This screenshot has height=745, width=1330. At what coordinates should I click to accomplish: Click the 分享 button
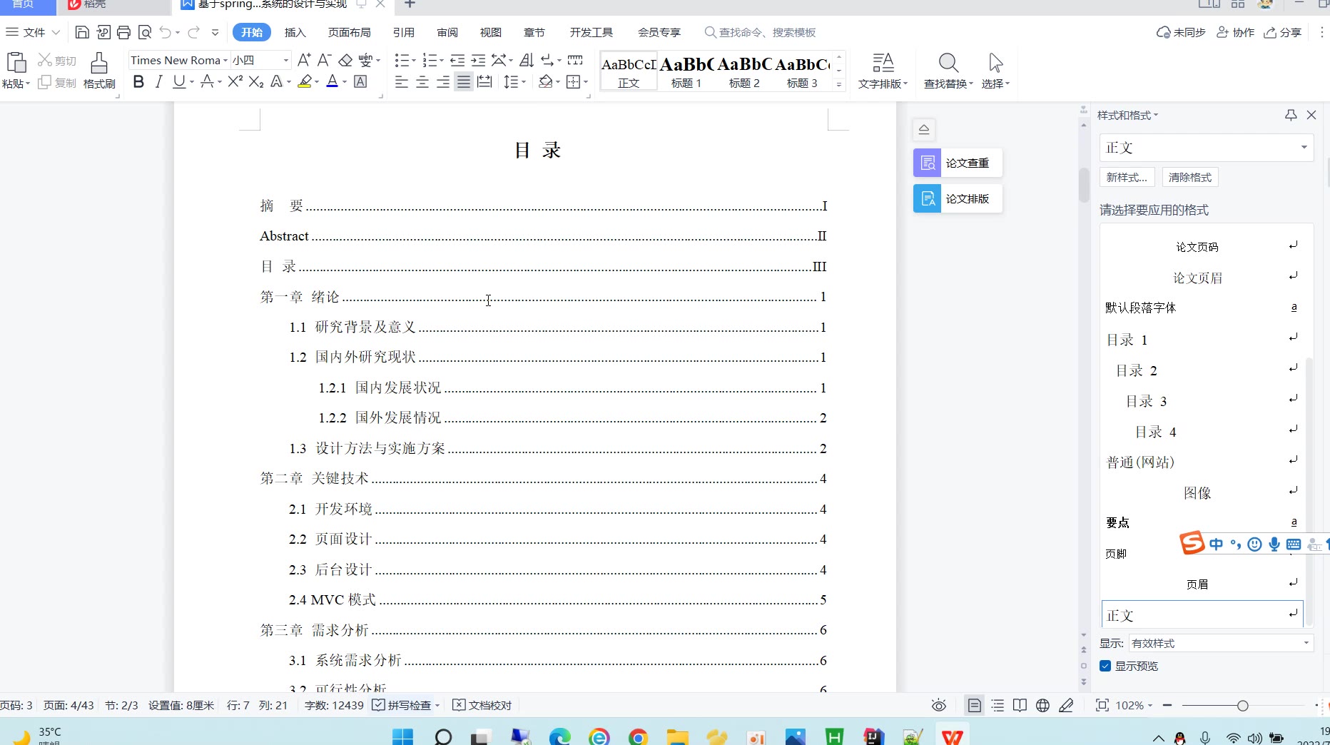(1283, 32)
